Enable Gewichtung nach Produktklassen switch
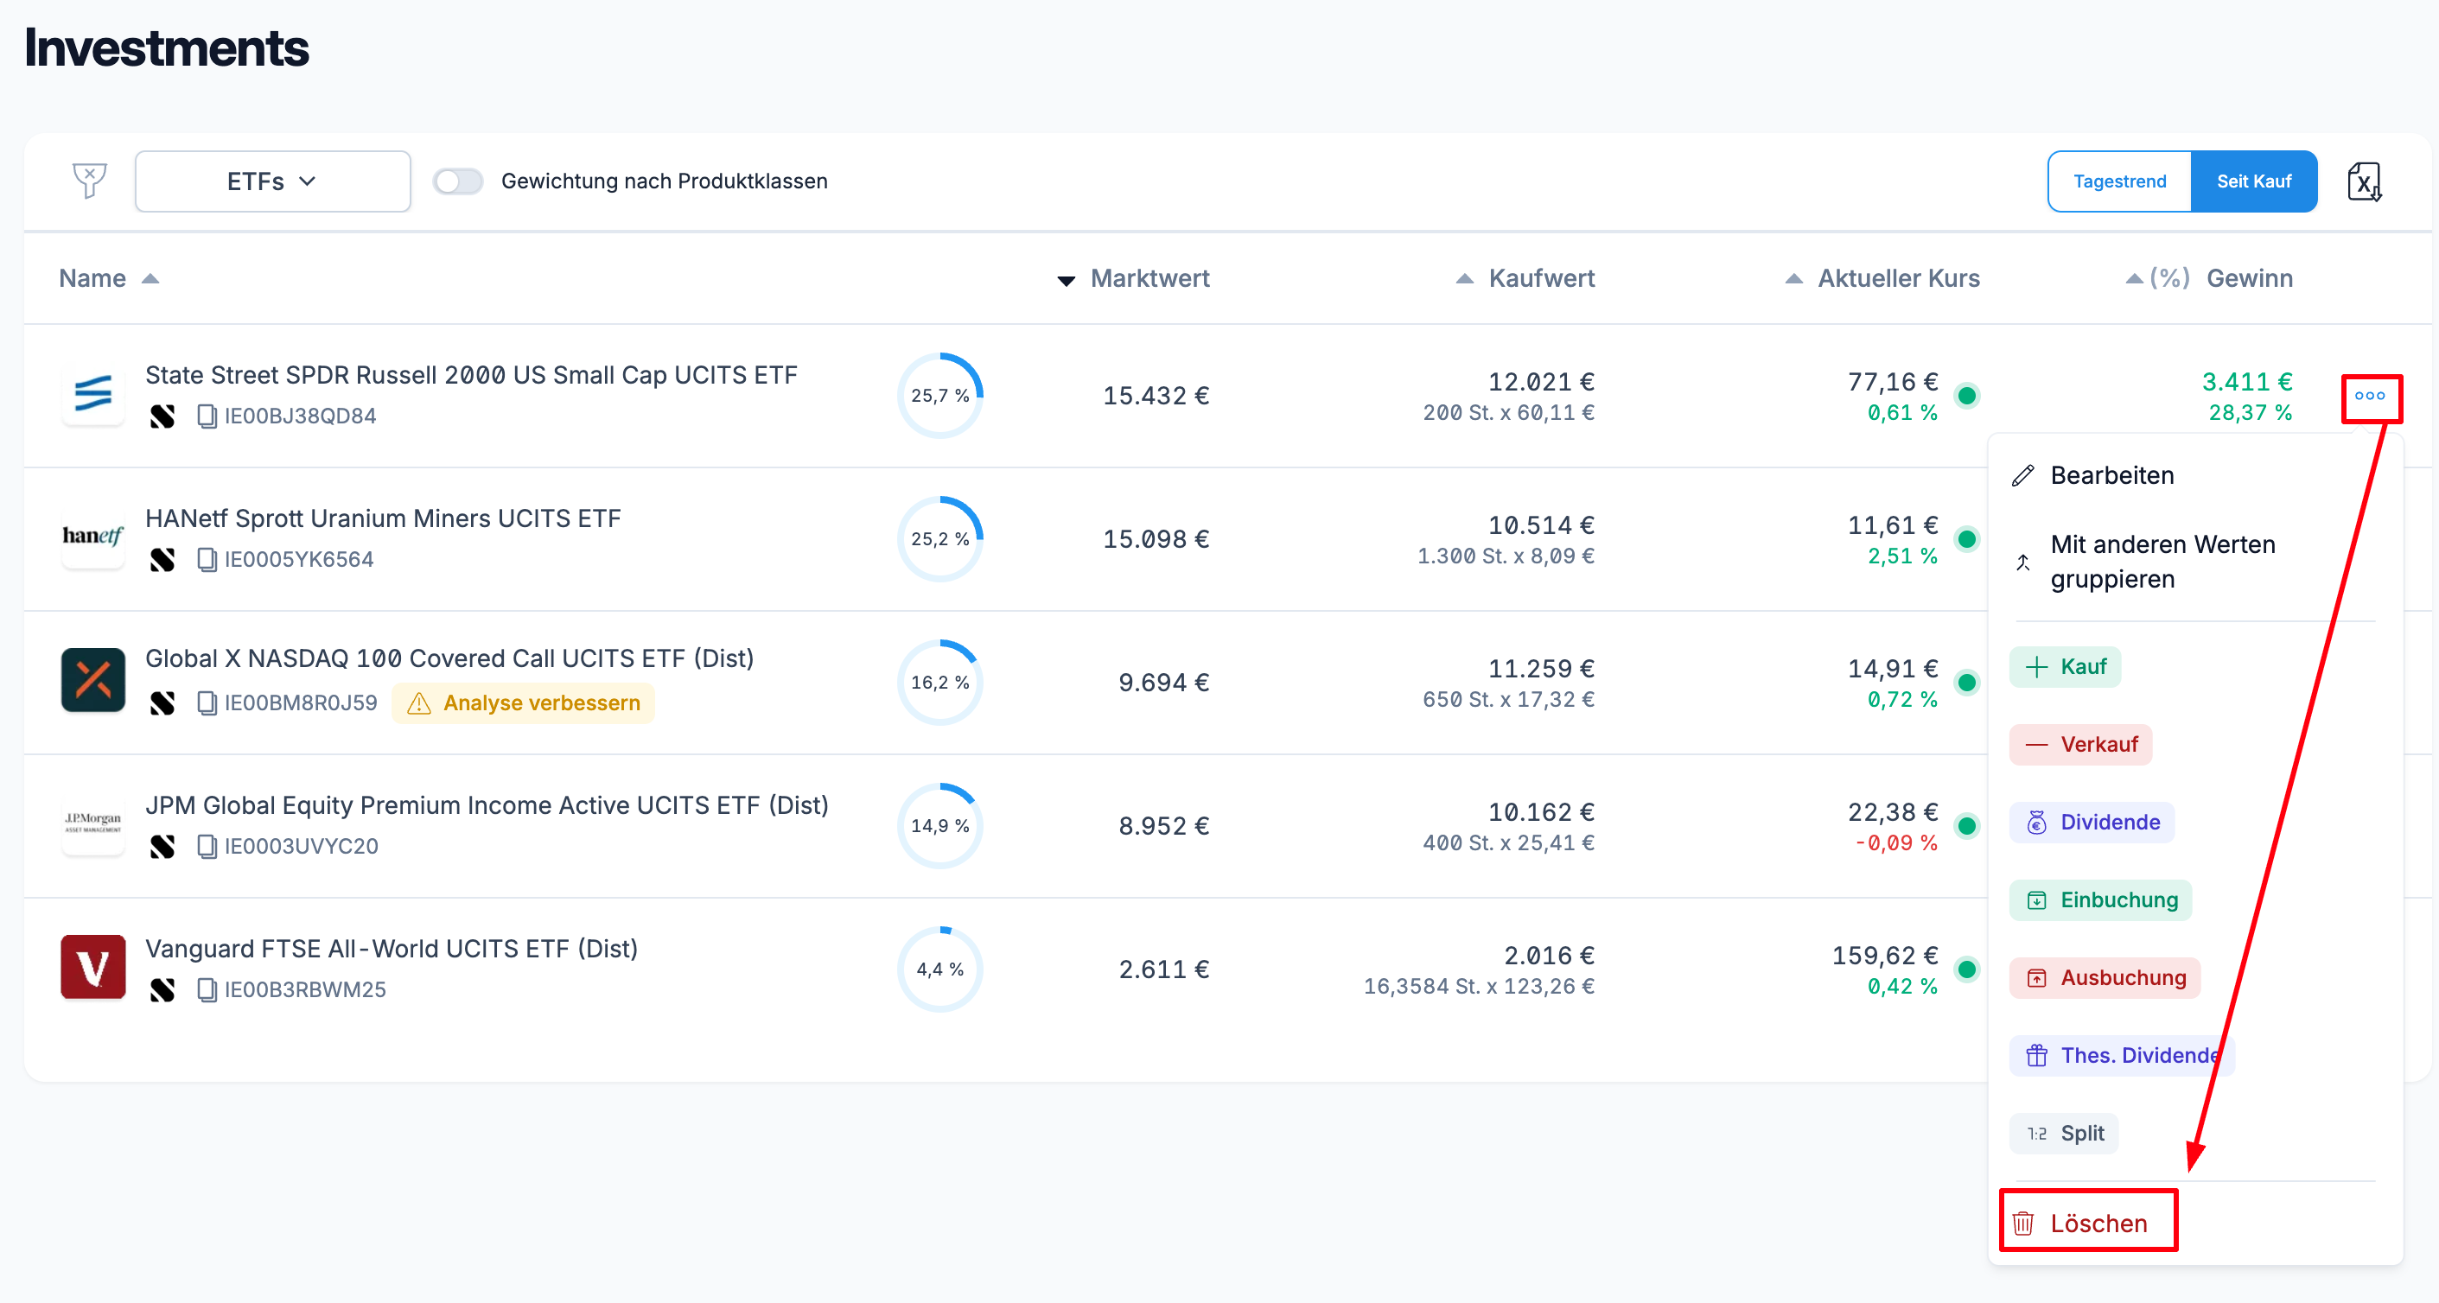The image size is (2439, 1303). pos(458,181)
